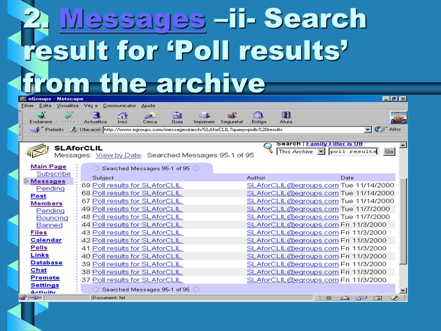The width and height of the screenshot is (441, 331).
Task: Open message 37 Poll results link
Action: tap(137, 280)
